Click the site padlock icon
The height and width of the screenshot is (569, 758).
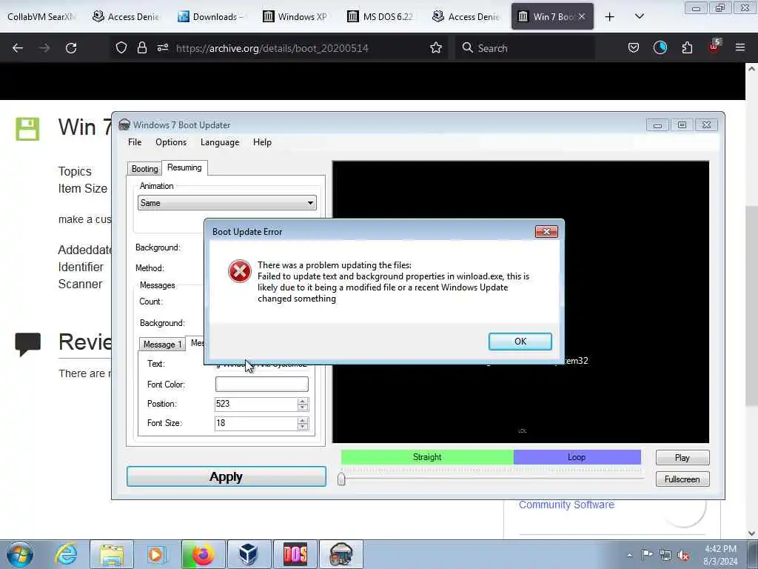pos(141,47)
